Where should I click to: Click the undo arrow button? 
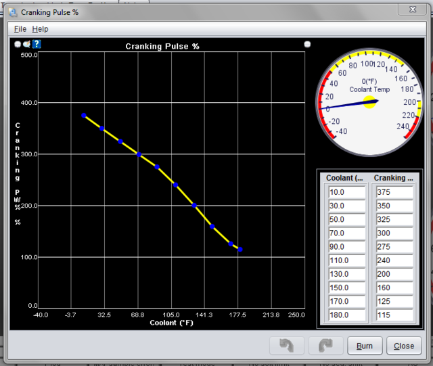287,346
